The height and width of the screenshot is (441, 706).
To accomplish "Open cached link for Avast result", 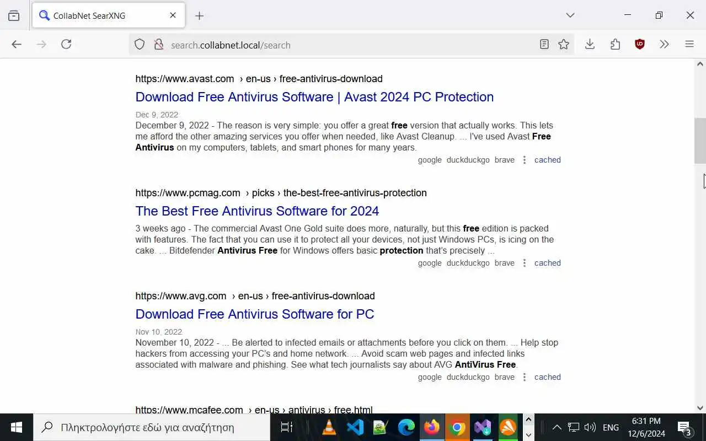I will click(548, 160).
